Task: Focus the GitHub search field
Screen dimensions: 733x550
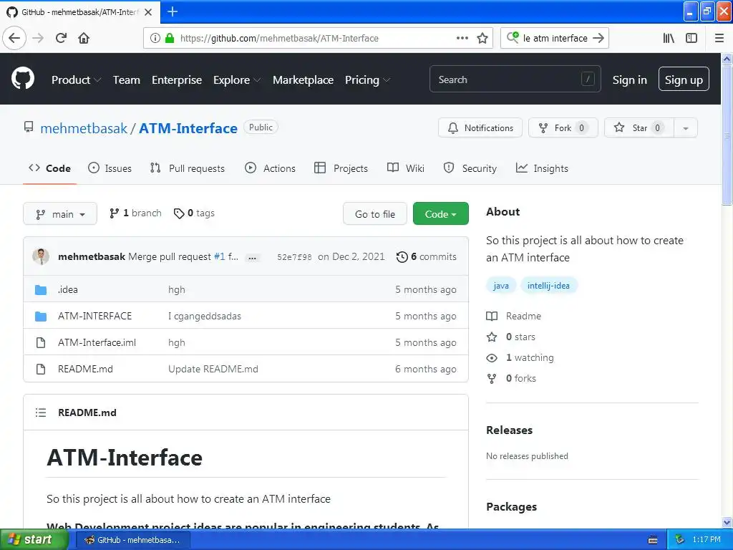Action: click(x=515, y=79)
